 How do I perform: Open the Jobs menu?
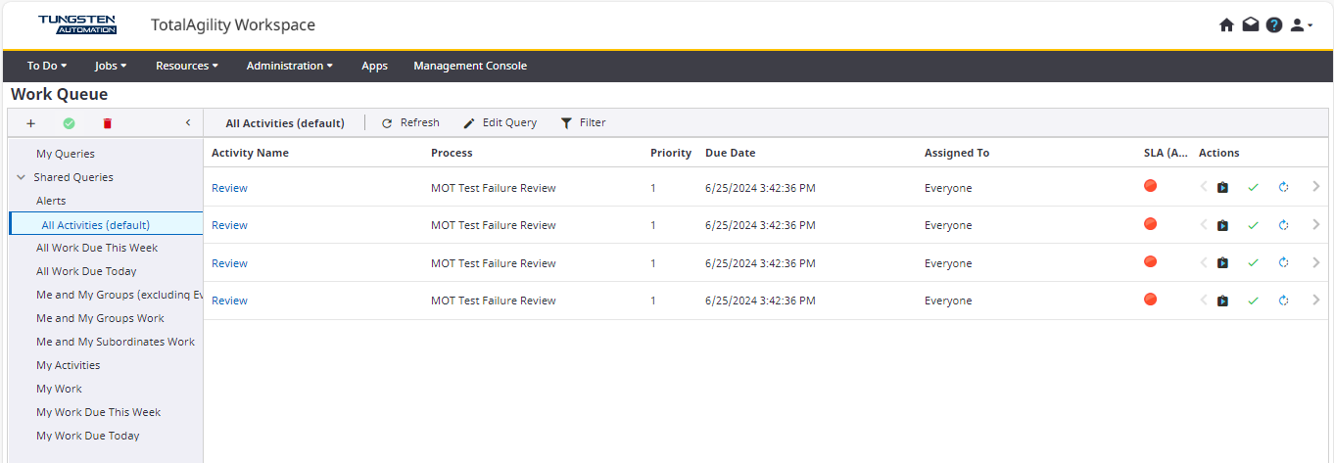[x=111, y=66]
